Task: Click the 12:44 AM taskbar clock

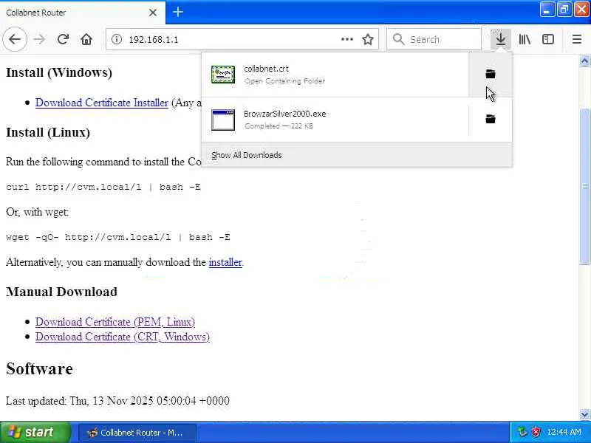Action: (564, 432)
